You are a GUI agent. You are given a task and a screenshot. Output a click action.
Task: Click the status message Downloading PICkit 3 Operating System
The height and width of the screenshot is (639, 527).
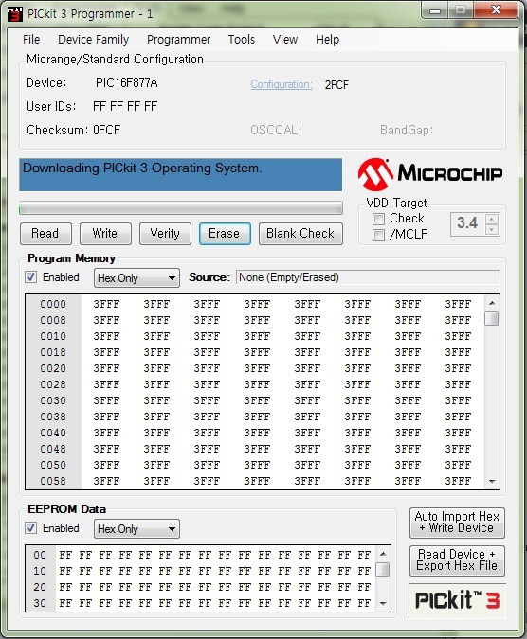coord(142,168)
